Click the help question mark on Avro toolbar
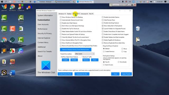 [x=132, y=5]
